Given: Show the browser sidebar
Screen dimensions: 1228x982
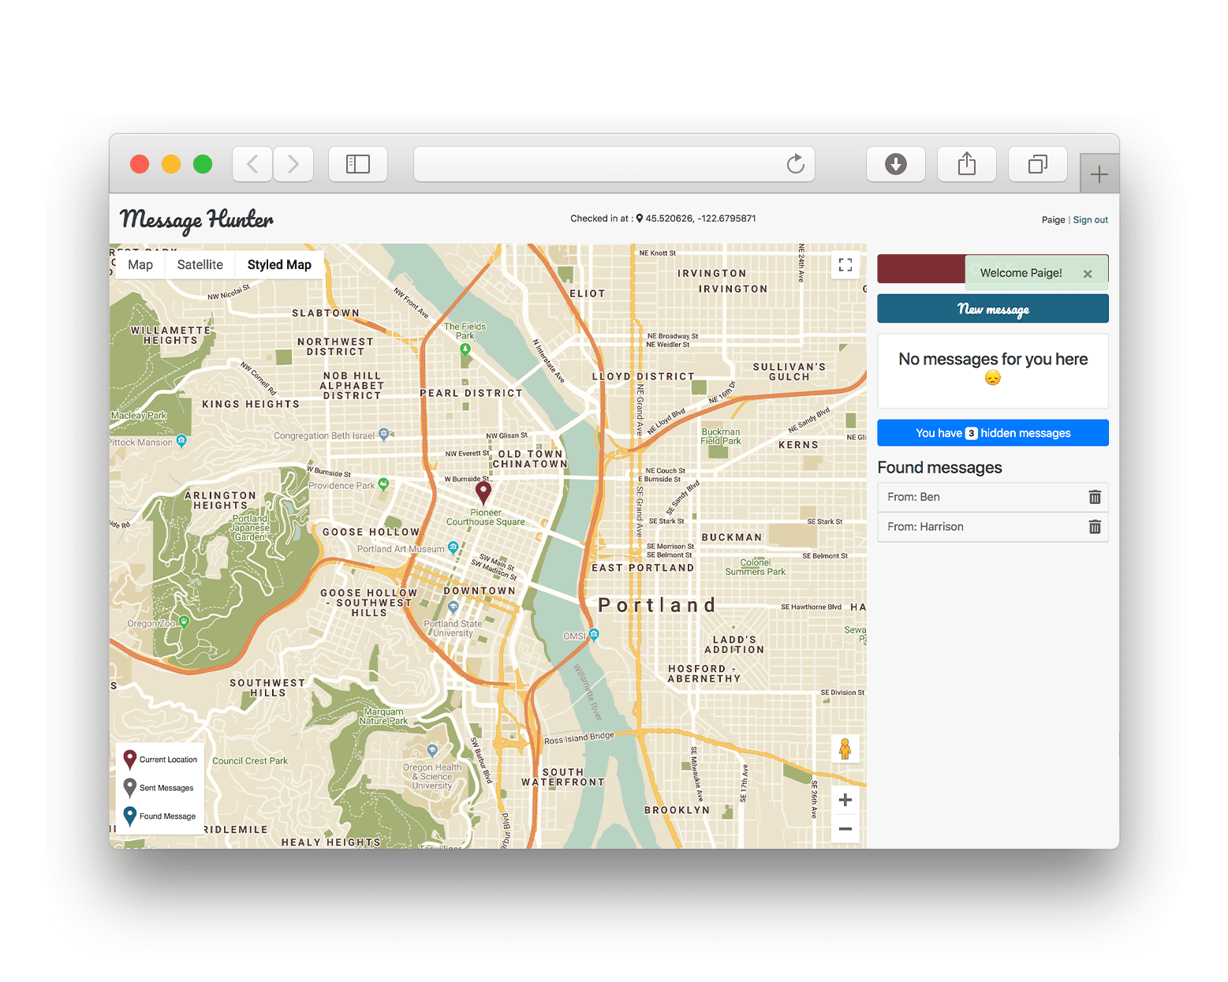Looking at the screenshot, I should (x=358, y=164).
